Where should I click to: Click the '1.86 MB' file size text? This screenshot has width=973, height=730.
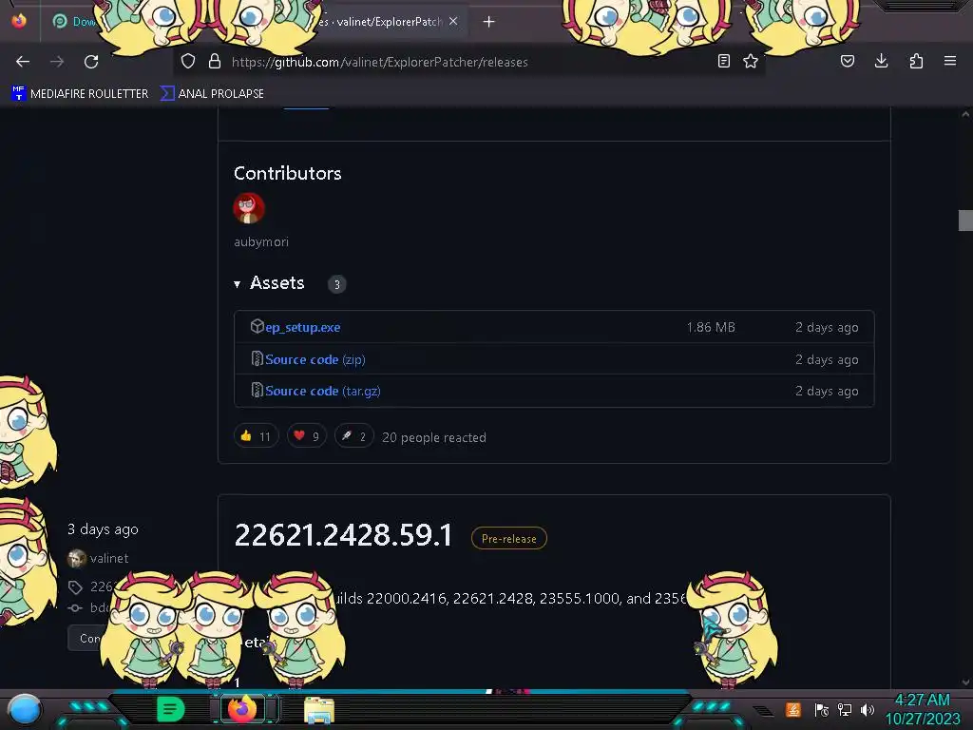click(711, 327)
